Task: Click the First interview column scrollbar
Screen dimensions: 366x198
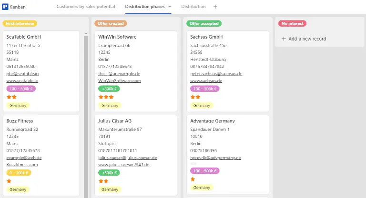Action: click(x=86, y=117)
